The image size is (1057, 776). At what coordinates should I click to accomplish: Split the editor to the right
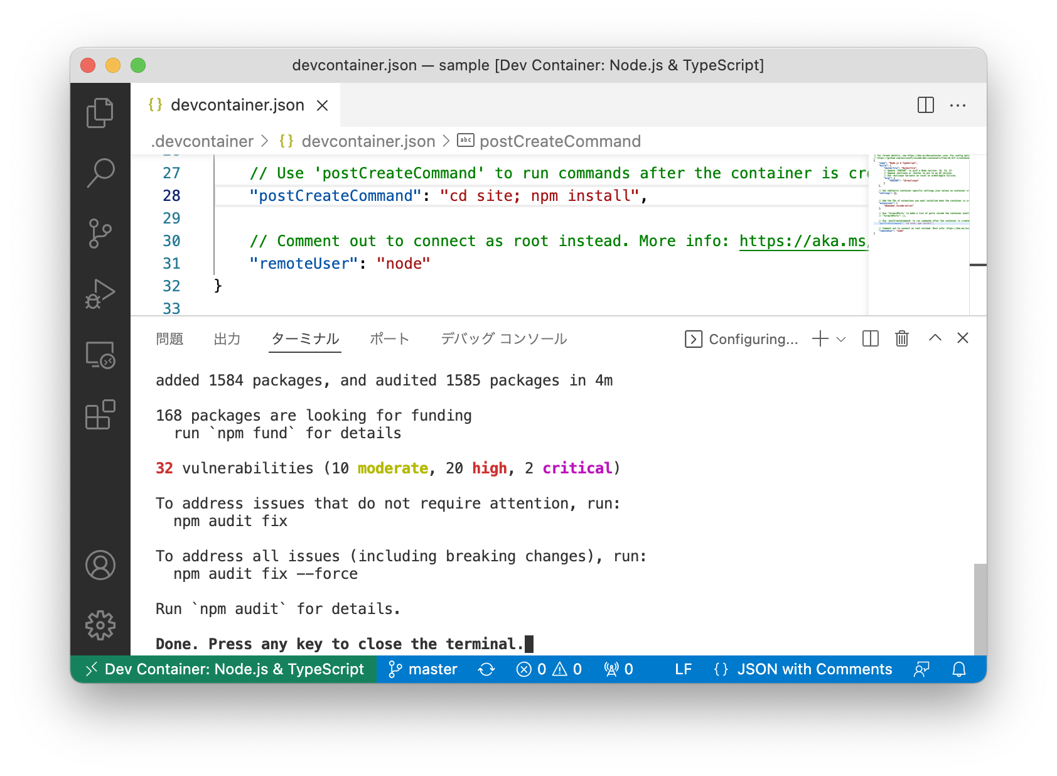click(x=926, y=105)
